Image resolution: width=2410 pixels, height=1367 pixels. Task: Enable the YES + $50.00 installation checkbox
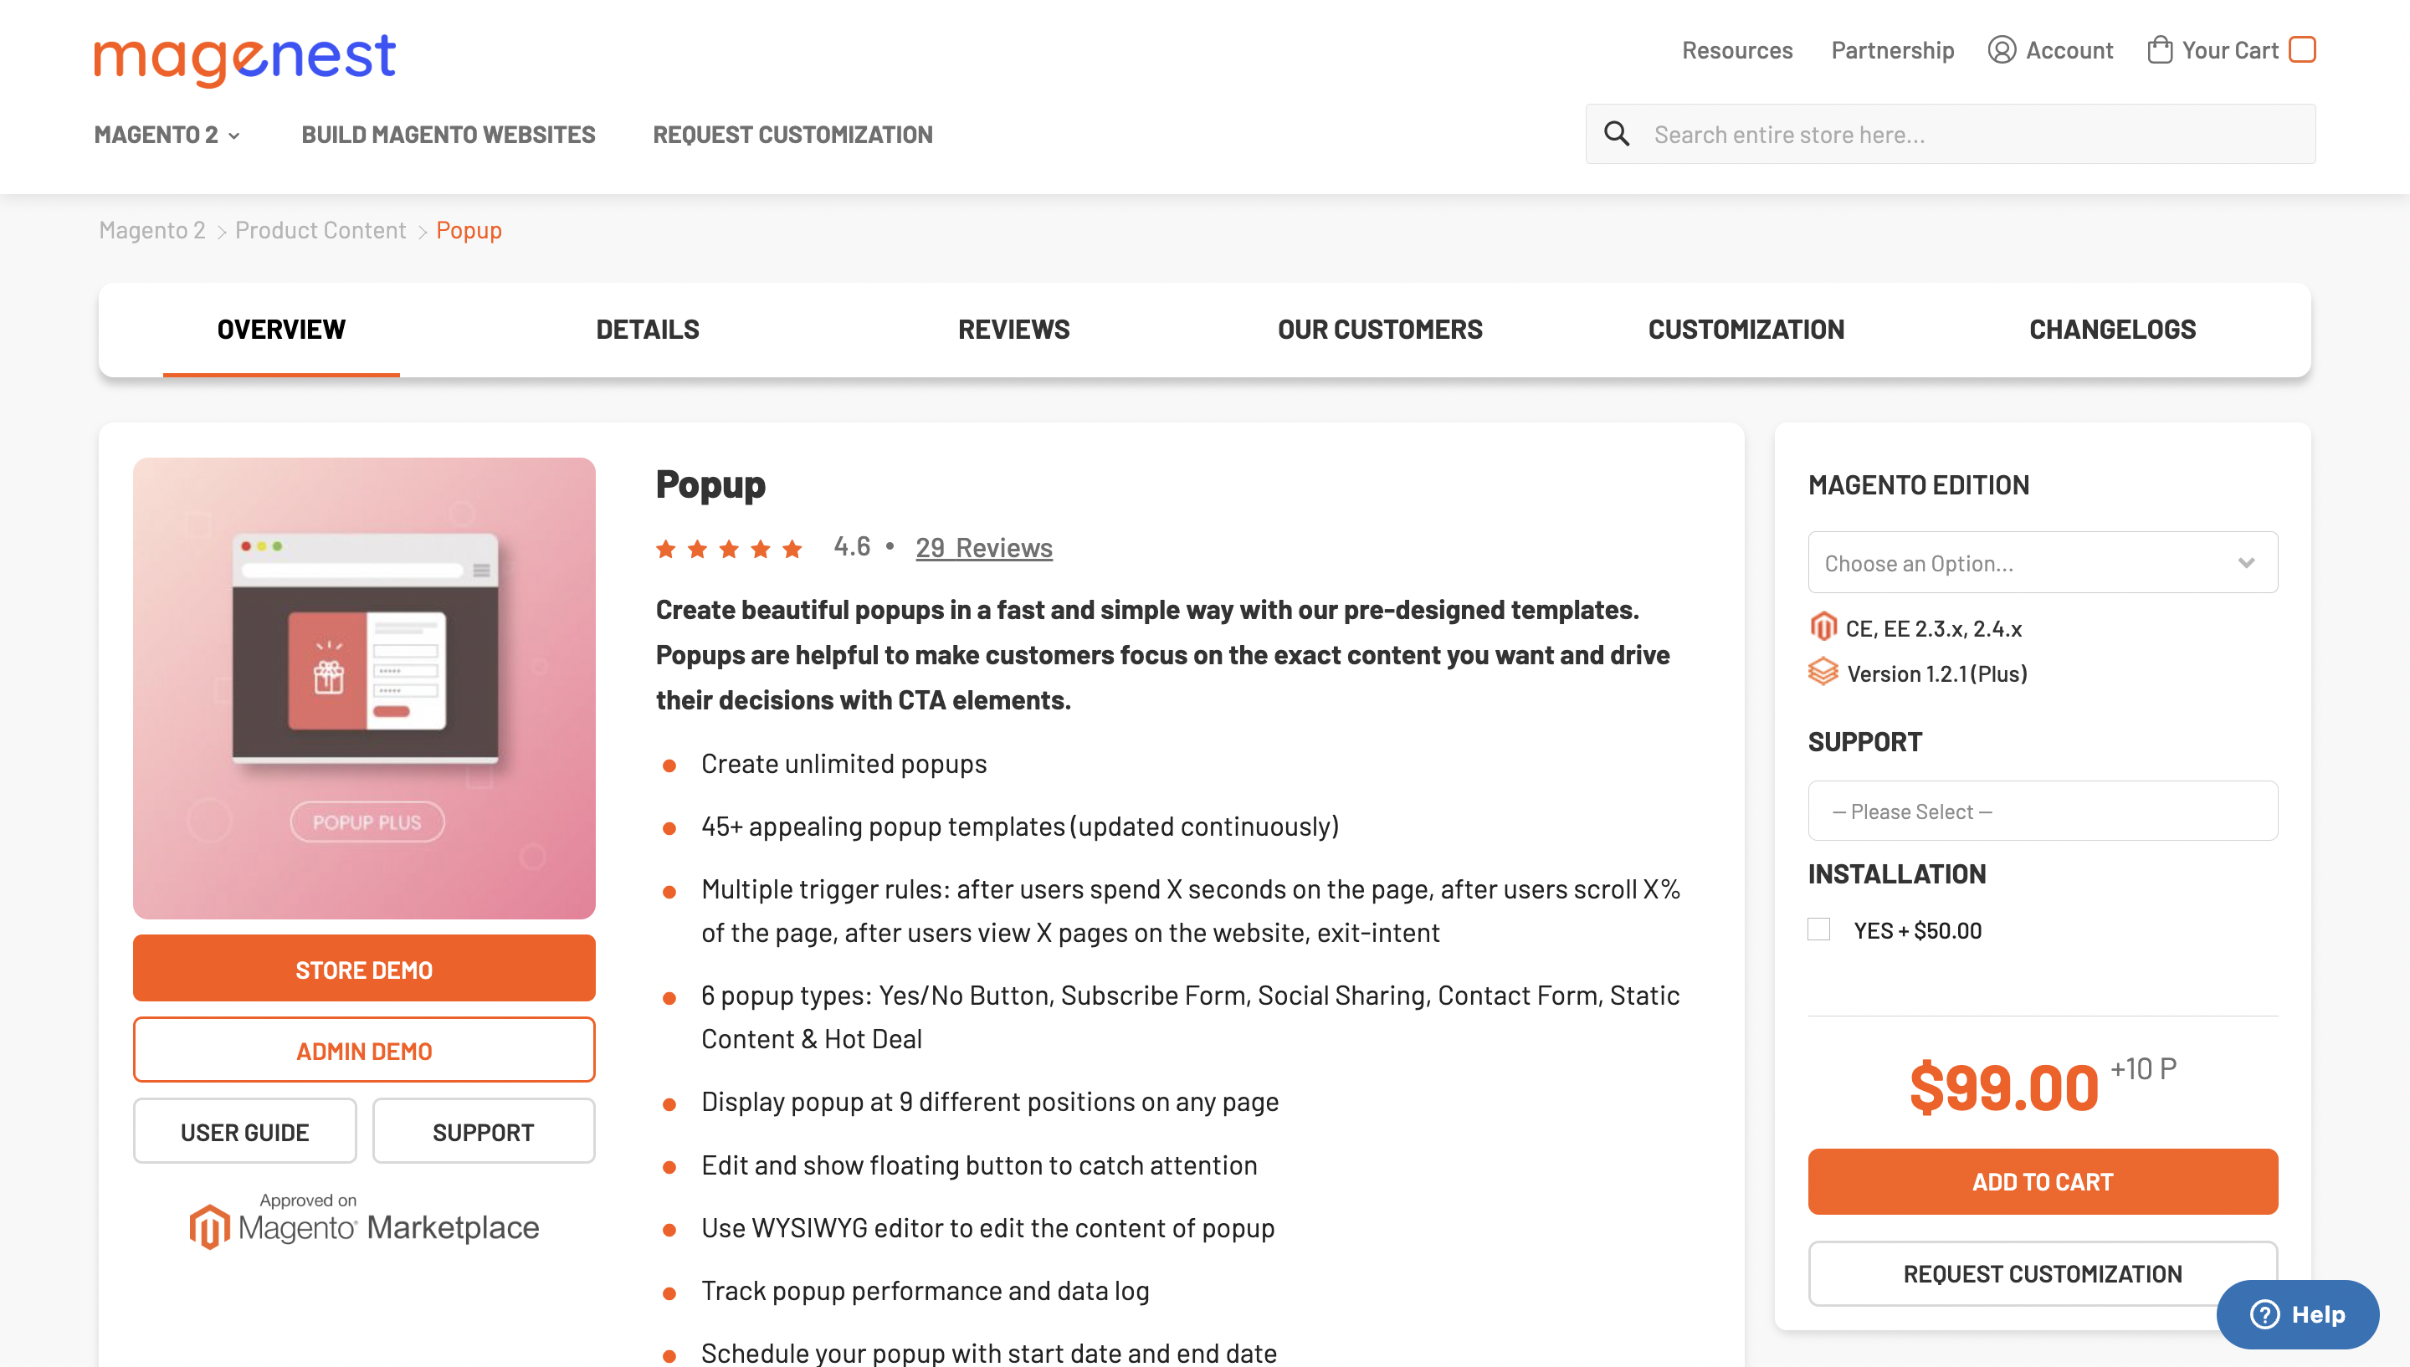click(1819, 929)
